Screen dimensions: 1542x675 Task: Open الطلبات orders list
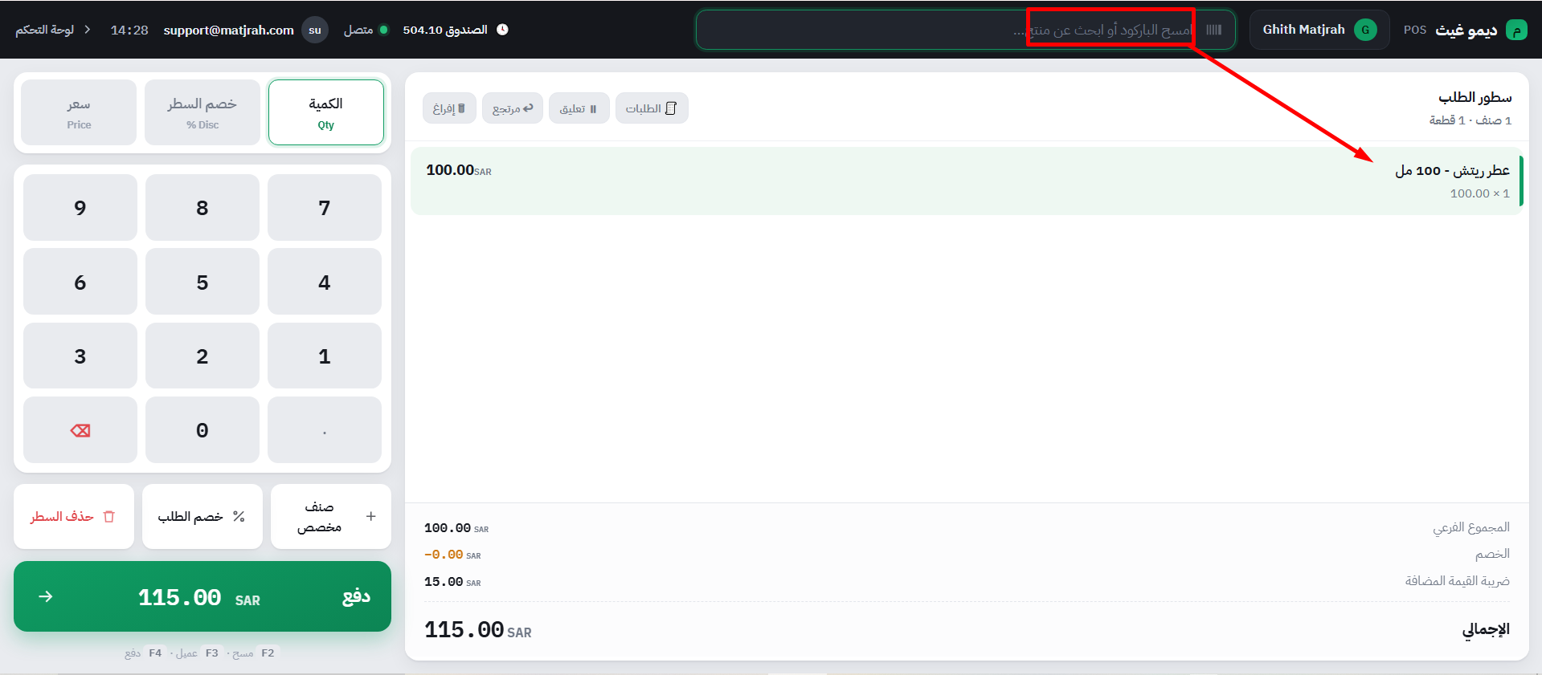(x=652, y=108)
